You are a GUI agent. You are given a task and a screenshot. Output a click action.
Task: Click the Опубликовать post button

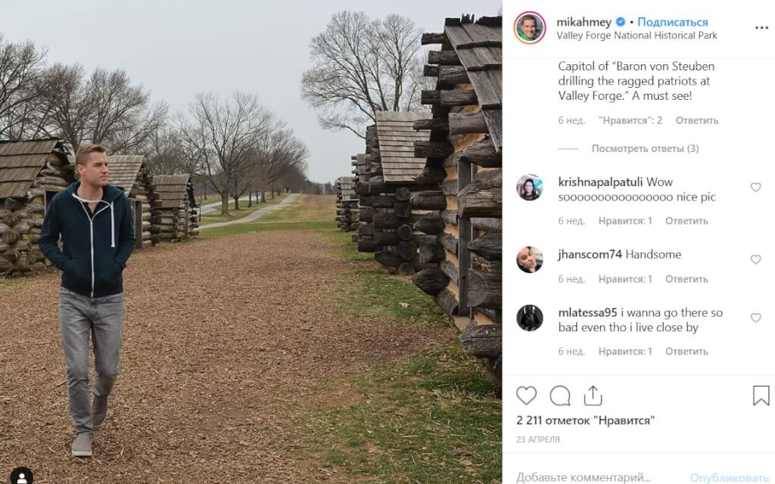point(729,478)
